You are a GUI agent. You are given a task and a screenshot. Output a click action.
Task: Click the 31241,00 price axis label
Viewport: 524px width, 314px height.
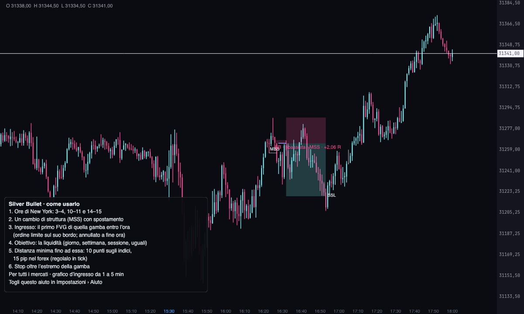(x=509, y=170)
